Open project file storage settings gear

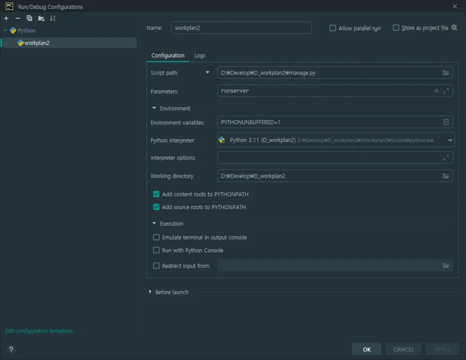454,27
